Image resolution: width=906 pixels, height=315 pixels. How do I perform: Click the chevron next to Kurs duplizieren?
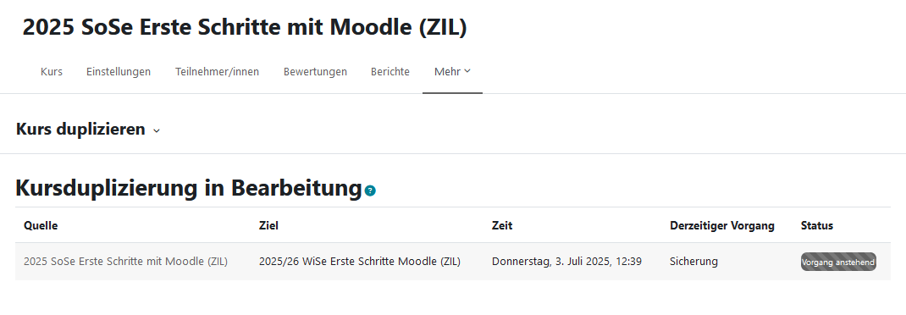pyautogui.click(x=156, y=130)
